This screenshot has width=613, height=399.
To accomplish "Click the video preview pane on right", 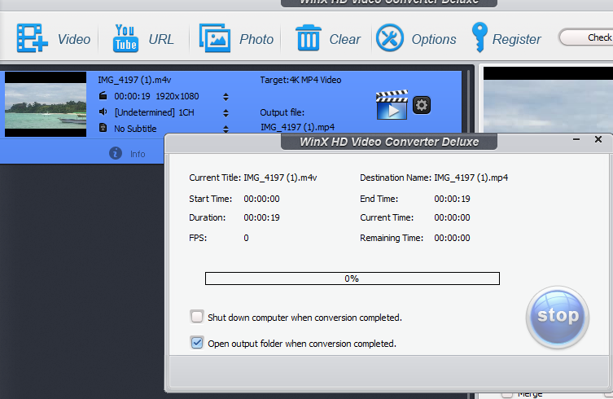I will pos(548,99).
